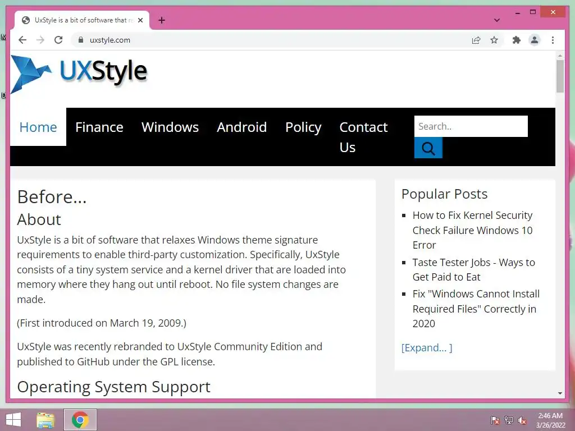Screen dimensions: 575x431
Task: Reload the uxstyle.com page
Action: click(x=58, y=40)
